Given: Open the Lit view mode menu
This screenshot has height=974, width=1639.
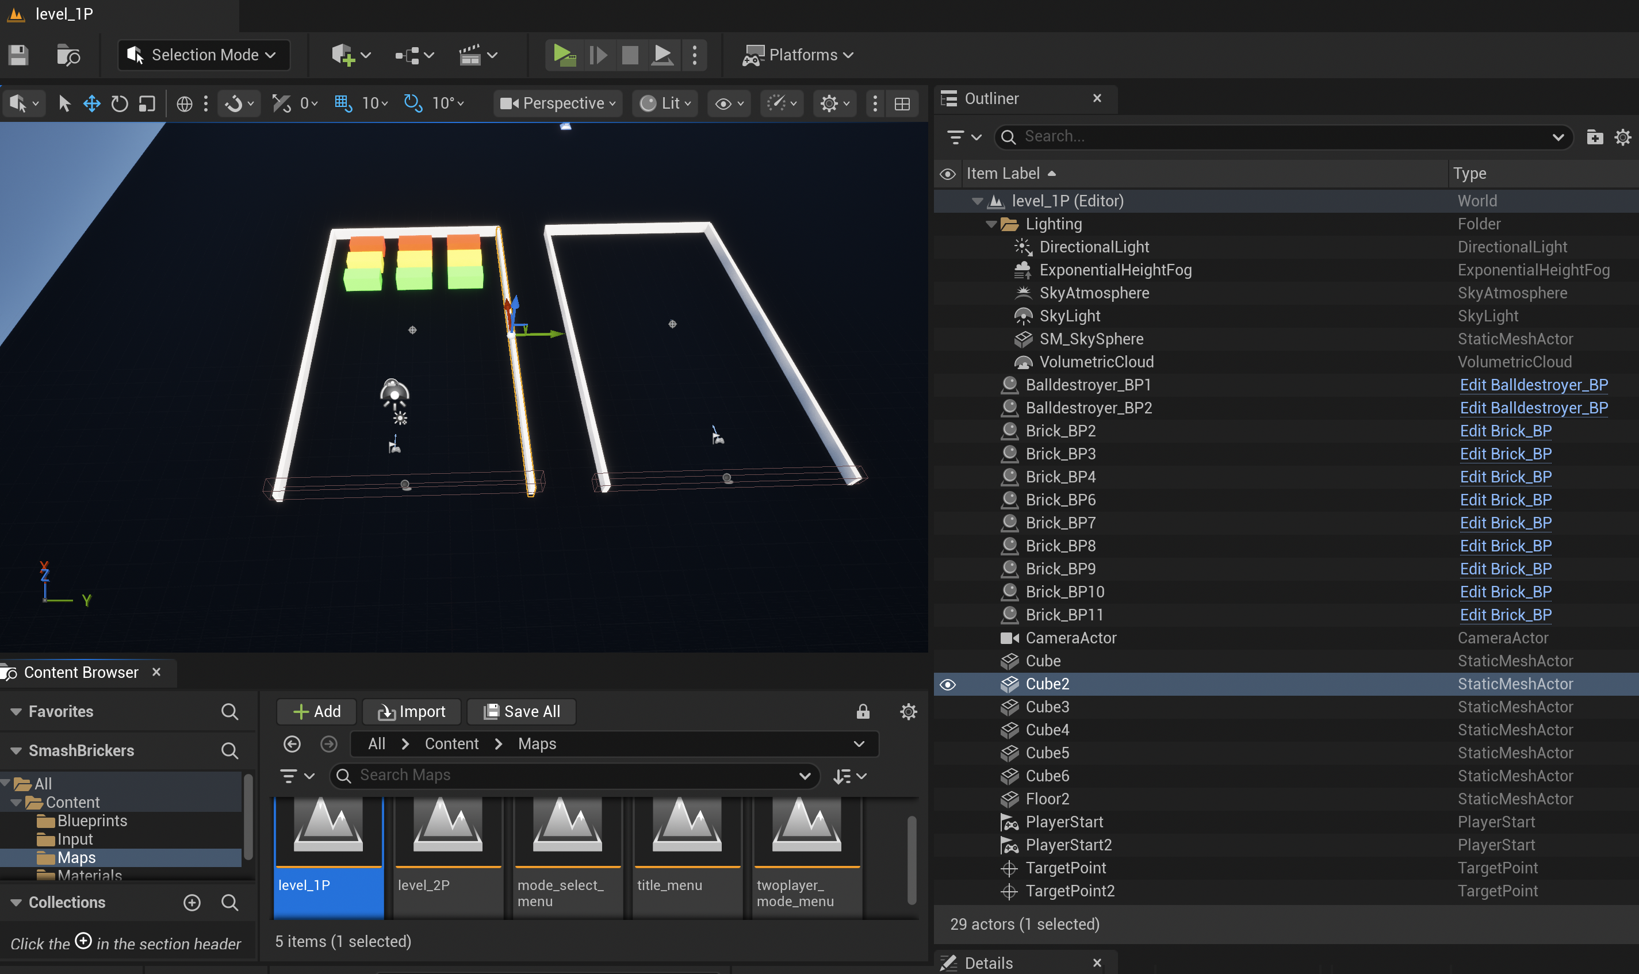Looking at the screenshot, I should (x=665, y=103).
